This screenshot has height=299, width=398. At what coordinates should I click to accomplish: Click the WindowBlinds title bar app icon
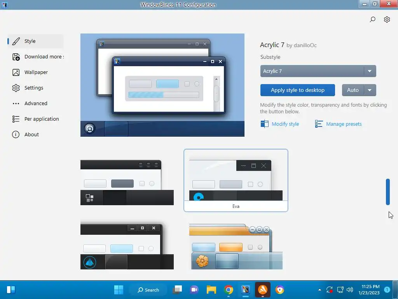pyautogui.click(x=5, y=5)
